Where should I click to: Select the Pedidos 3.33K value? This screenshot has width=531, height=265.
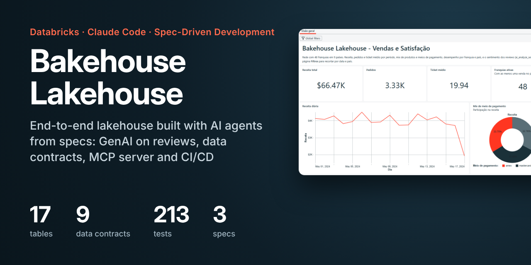(x=395, y=85)
